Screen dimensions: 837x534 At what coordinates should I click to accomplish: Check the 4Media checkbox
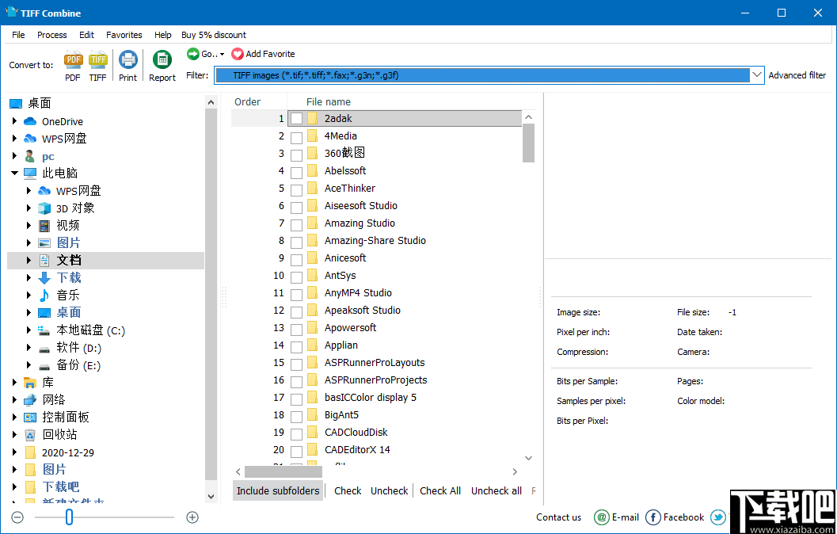(x=296, y=137)
